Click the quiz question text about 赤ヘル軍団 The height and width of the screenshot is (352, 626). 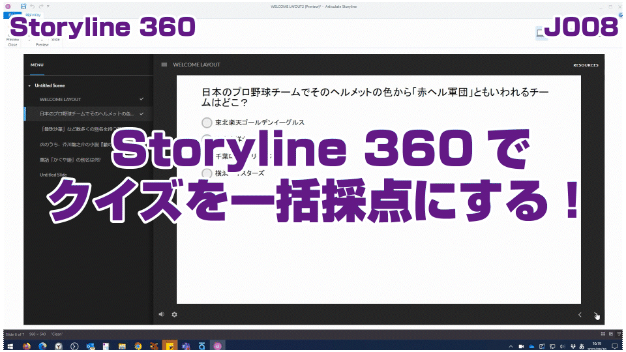point(376,97)
